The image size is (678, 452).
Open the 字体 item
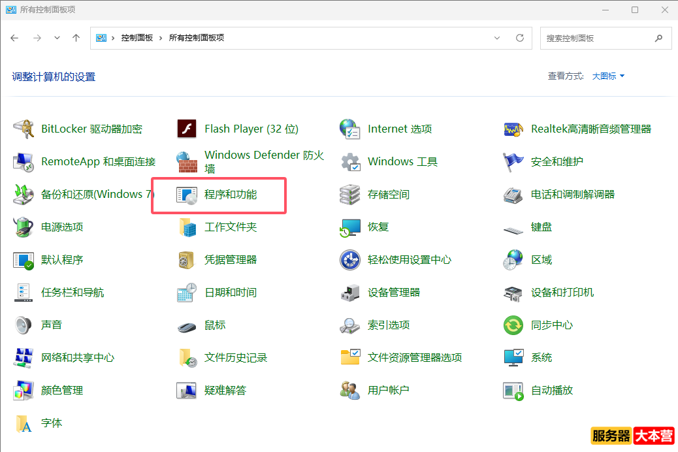(x=51, y=423)
